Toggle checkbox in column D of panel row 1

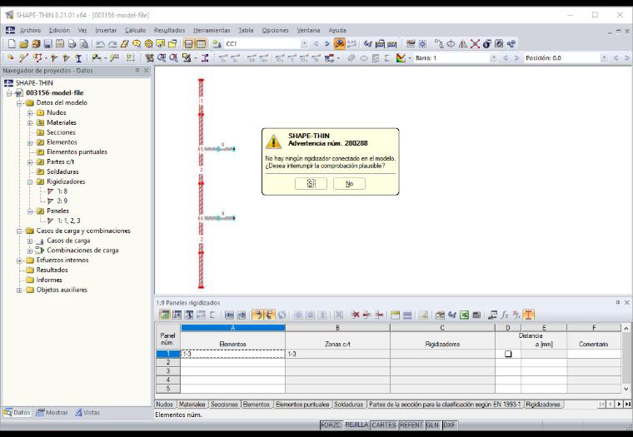point(508,354)
